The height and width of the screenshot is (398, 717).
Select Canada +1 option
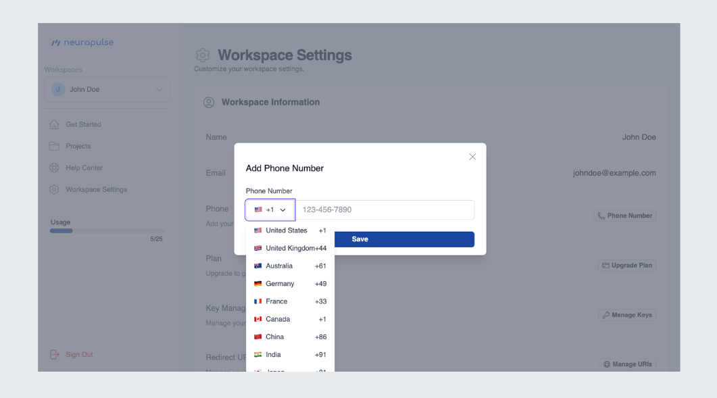[290, 320]
